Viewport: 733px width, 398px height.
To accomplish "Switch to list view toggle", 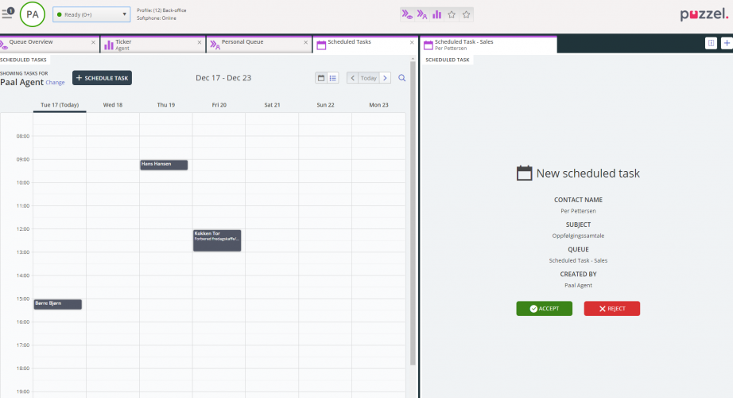I will pyautogui.click(x=333, y=78).
